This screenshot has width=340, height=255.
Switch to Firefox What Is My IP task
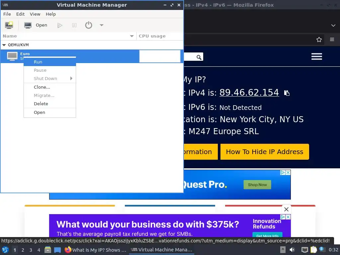95,250
